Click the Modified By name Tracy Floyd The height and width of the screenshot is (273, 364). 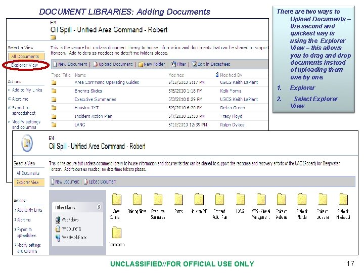click(x=231, y=116)
